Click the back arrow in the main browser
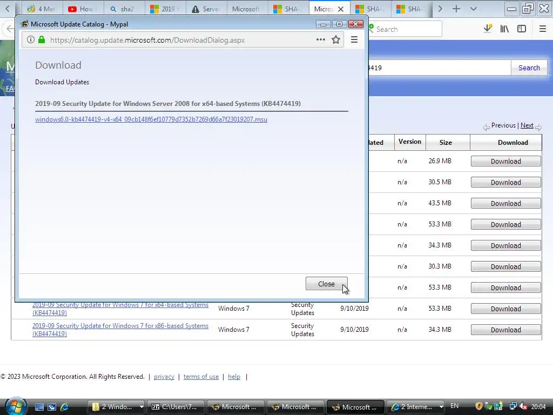This screenshot has width=553, height=415. coord(9,29)
